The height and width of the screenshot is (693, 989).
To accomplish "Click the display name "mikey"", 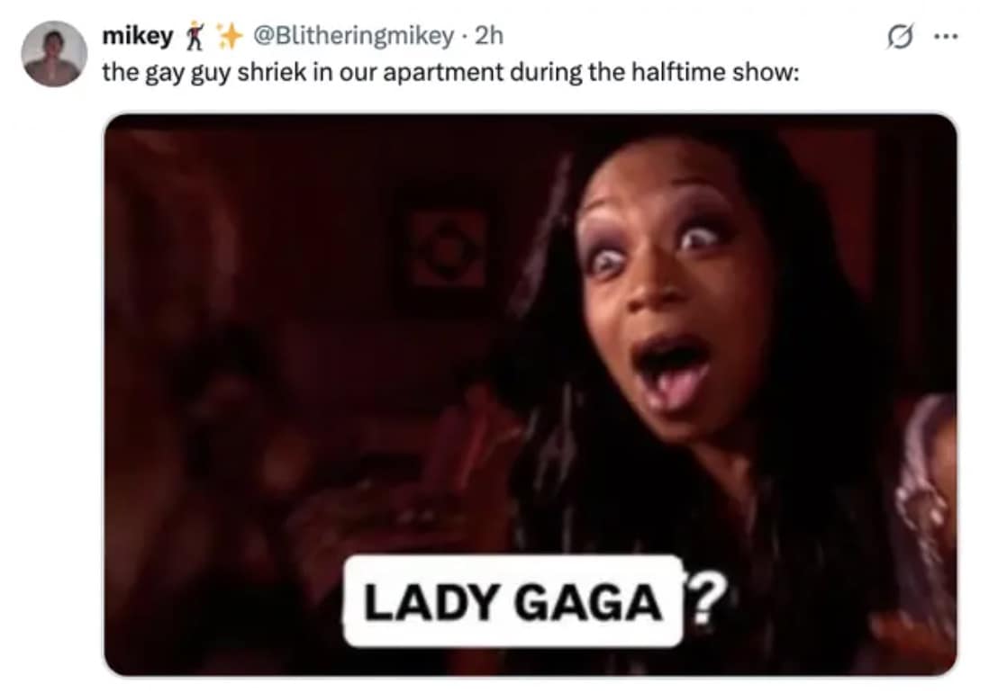I will [x=138, y=35].
